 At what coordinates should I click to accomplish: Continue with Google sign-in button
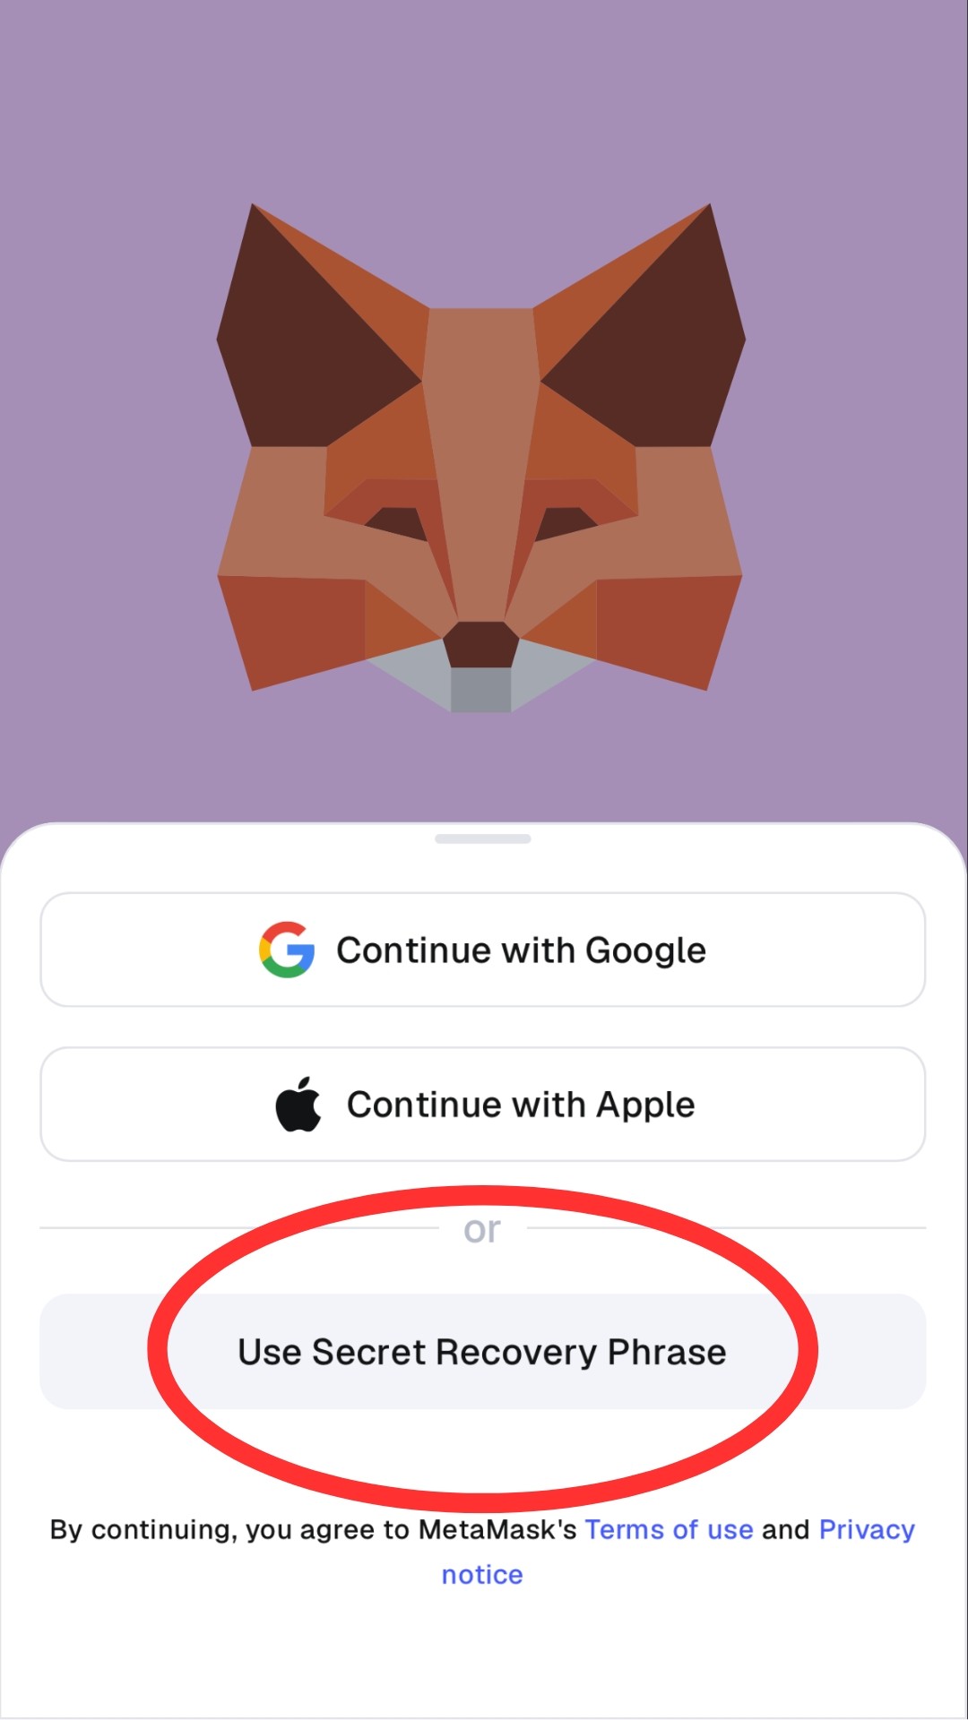[x=483, y=950]
